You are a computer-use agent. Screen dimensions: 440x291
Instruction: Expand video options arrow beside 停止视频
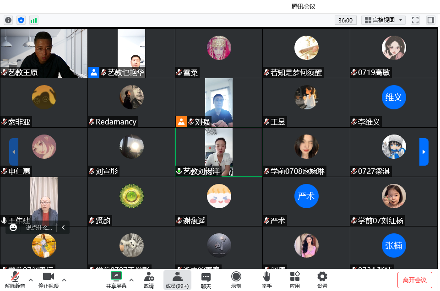coord(64,280)
